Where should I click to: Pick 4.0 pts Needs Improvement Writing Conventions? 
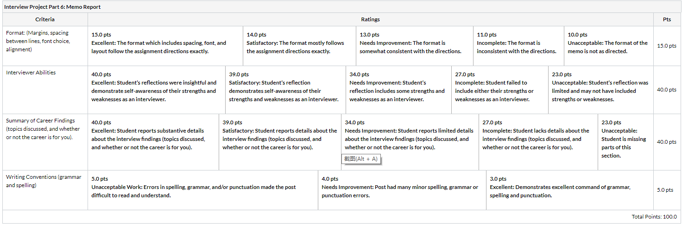pos(402,190)
